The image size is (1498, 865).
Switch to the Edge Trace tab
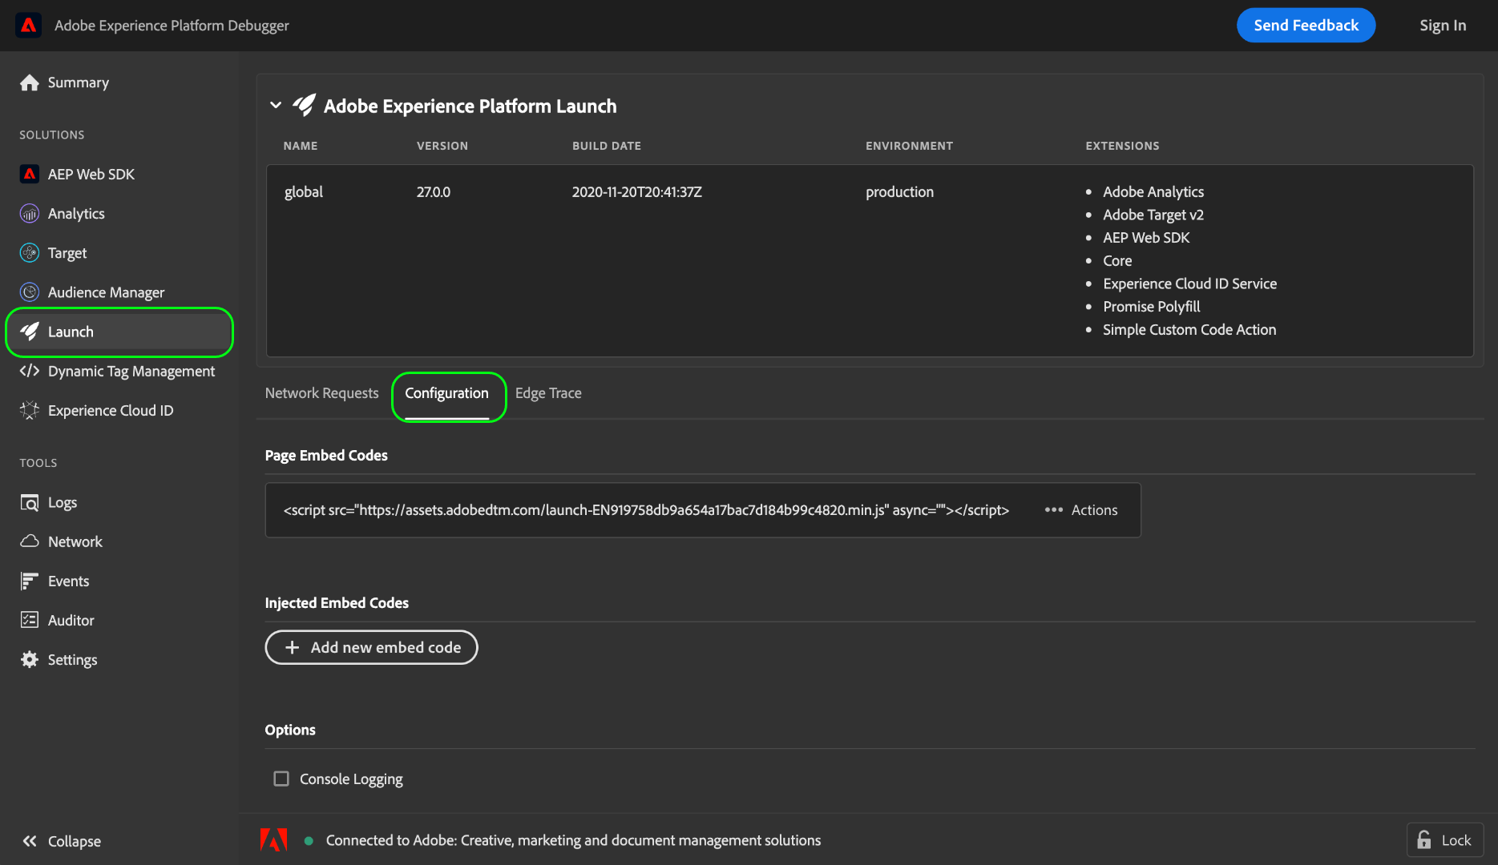click(x=548, y=393)
